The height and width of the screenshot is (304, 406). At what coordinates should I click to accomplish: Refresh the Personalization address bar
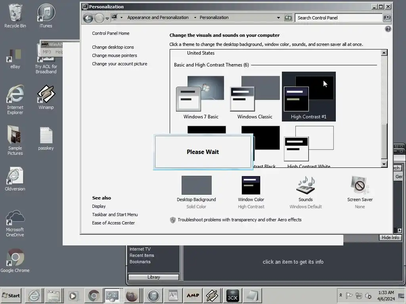coord(288,18)
